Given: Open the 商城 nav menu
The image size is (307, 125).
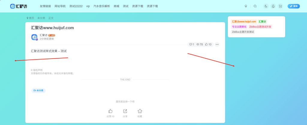Looking at the screenshot, I should [116, 6].
